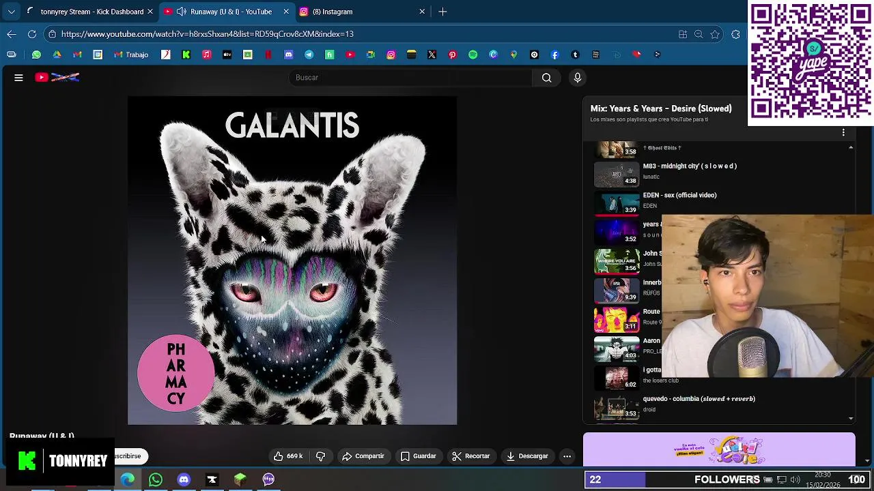
Task: Open X (Twitter) bookmark
Action: point(432,55)
